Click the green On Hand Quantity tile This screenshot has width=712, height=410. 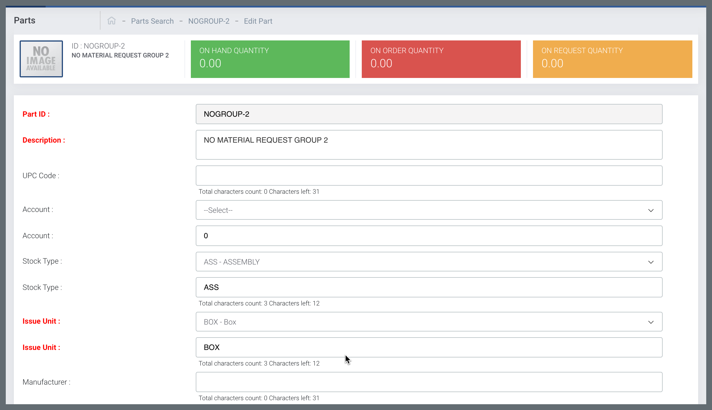tap(270, 59)
